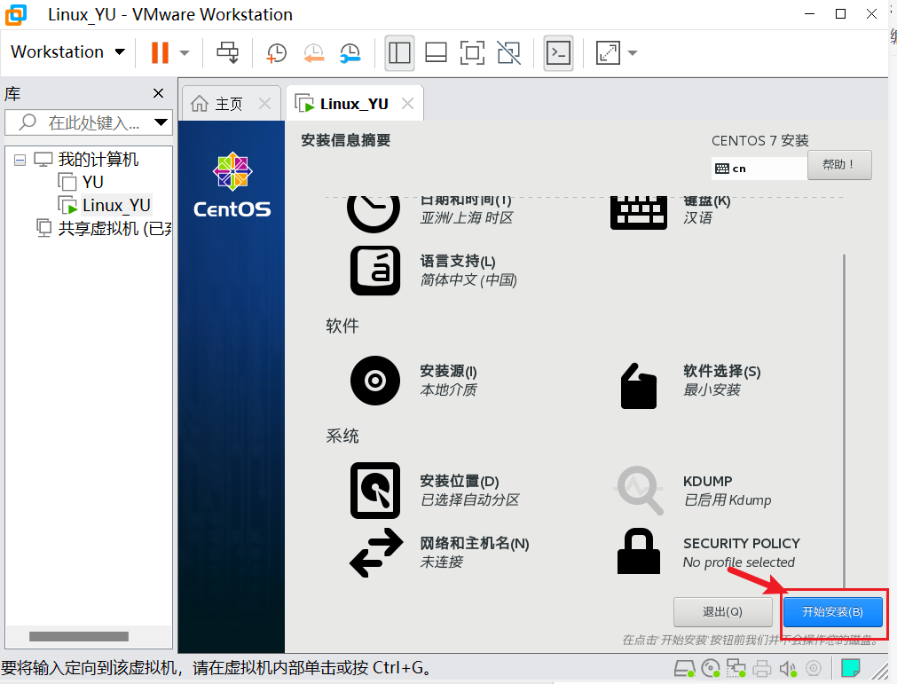The image size is (897, 684).
Task: Click the 退出(Q) button
Action: pos(722,612)
